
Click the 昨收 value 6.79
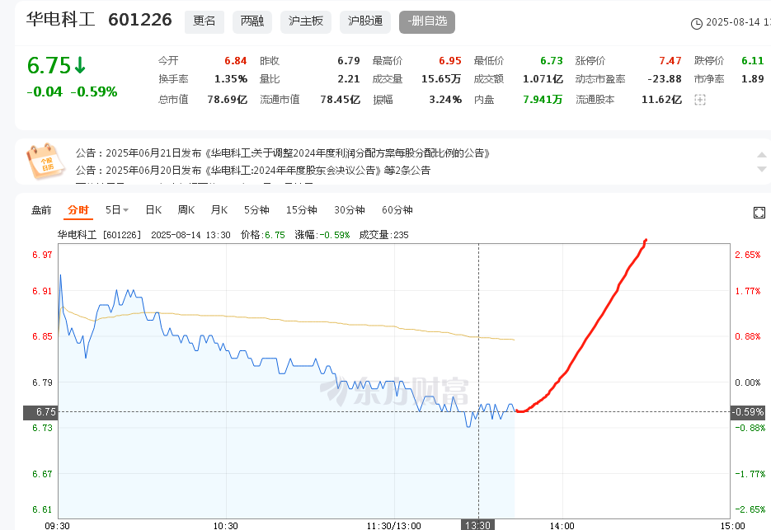[349, 60]
